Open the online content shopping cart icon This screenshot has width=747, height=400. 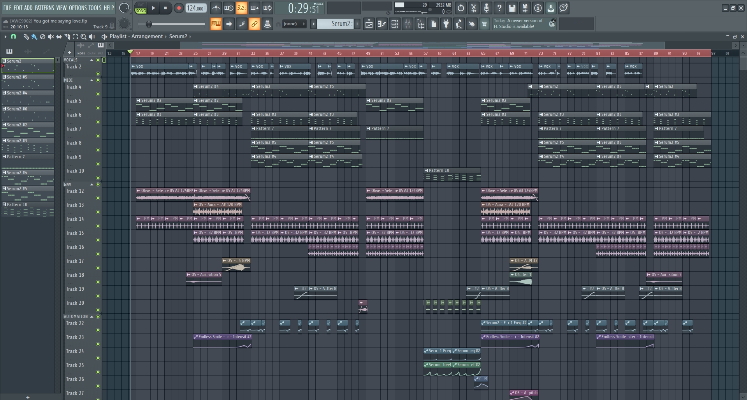[484, 24]
